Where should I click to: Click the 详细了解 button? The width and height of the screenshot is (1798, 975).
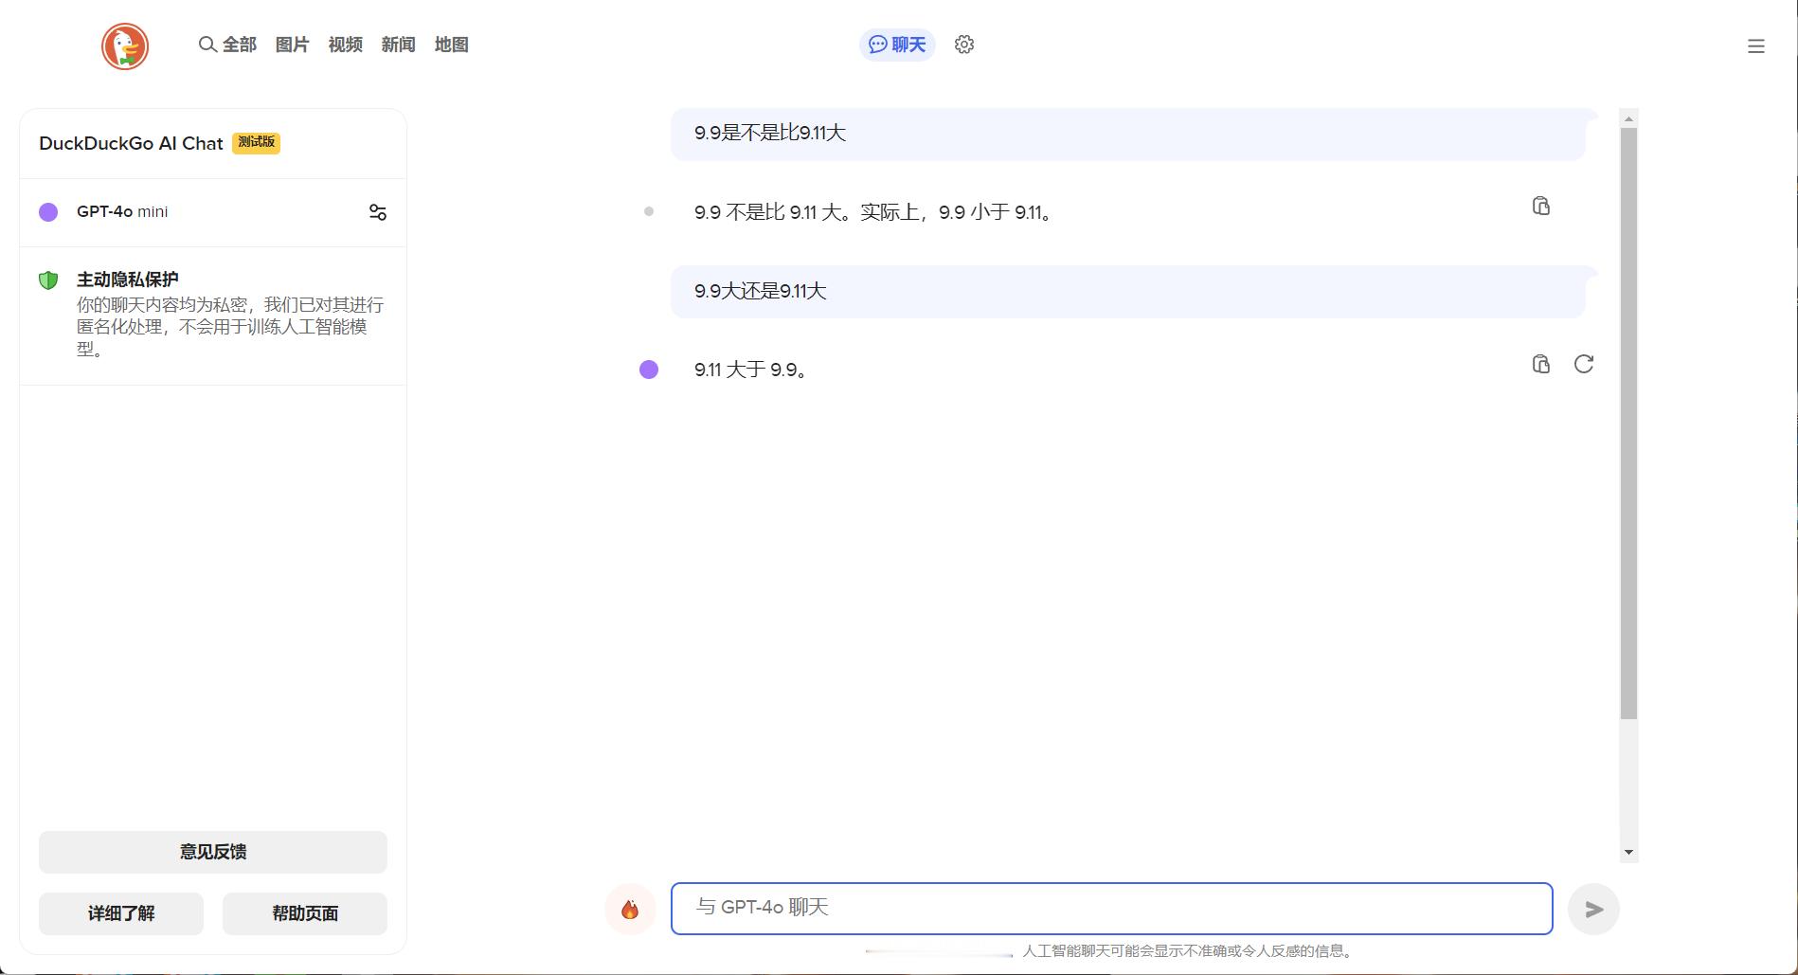point(121,913)
